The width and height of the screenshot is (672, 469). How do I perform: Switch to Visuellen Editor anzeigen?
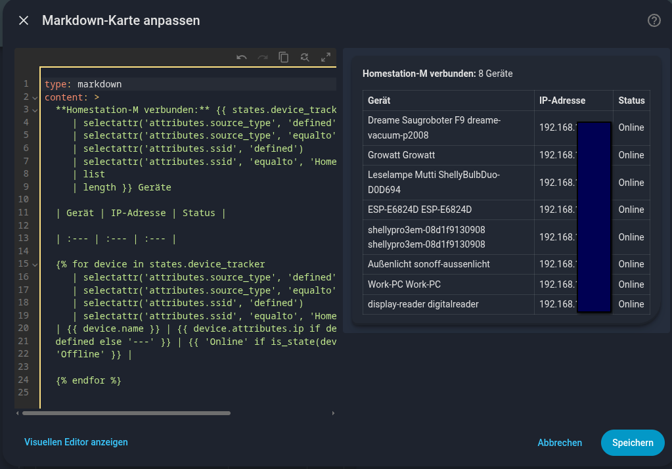76,442
